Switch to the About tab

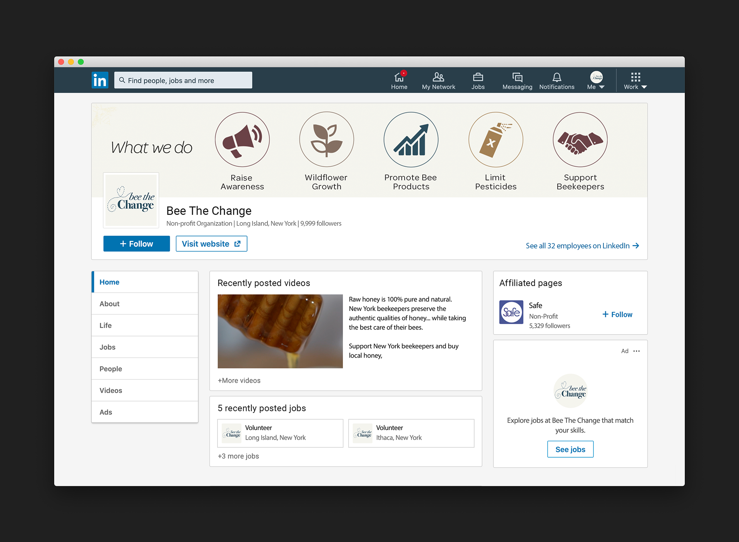[110, 304]
